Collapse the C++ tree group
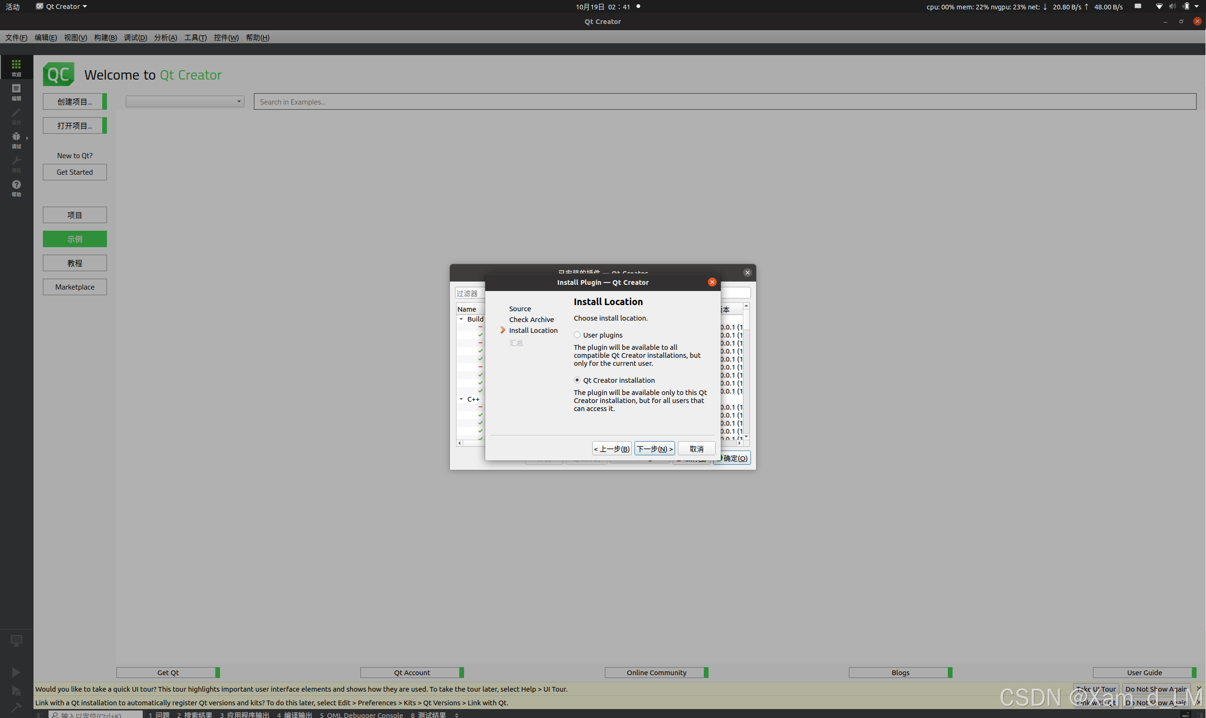Viewport: 1206px width, 718px height. (x=461, y=399)
